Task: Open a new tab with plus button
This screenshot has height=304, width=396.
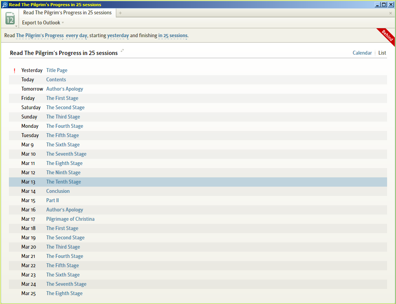Action: (120, 13)
